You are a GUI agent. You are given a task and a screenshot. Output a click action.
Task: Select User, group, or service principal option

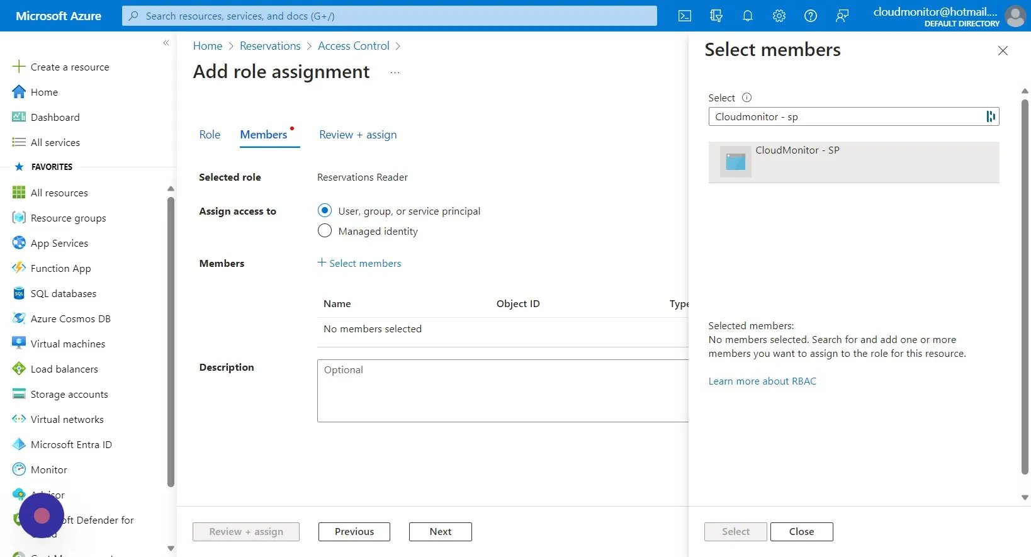click(325, 211)
